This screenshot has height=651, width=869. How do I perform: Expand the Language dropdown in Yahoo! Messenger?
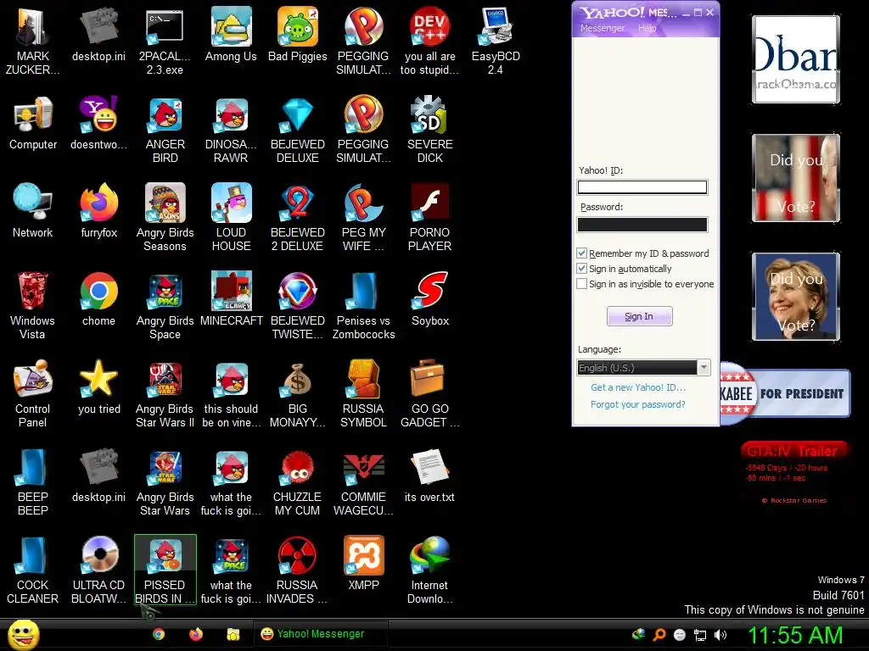pos(704,368)
